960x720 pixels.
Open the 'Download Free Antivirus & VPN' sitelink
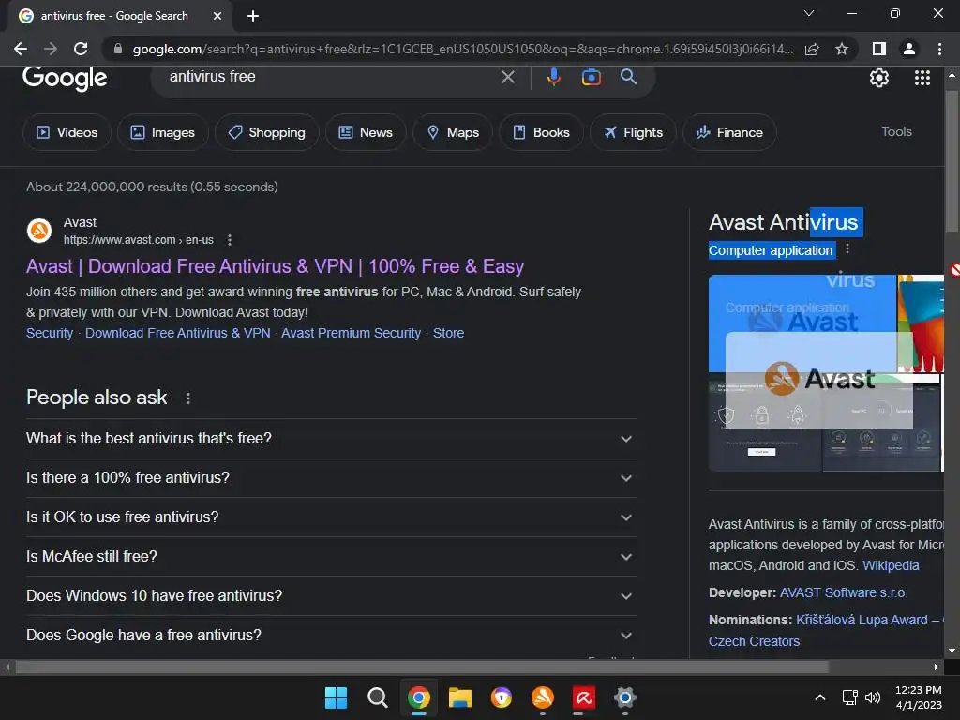(177, 333)
